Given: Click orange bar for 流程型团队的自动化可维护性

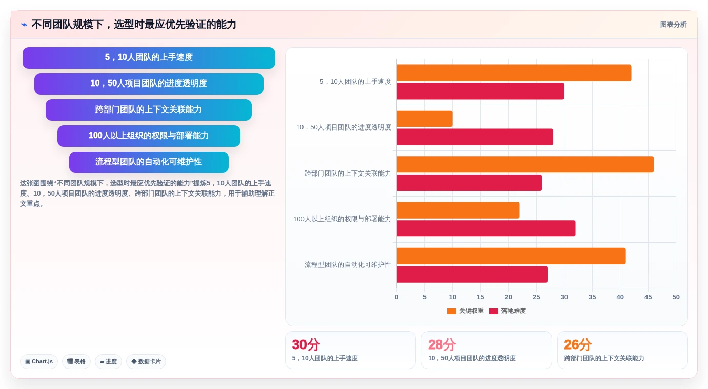Looking at the screenshot, I should point(511,256).
